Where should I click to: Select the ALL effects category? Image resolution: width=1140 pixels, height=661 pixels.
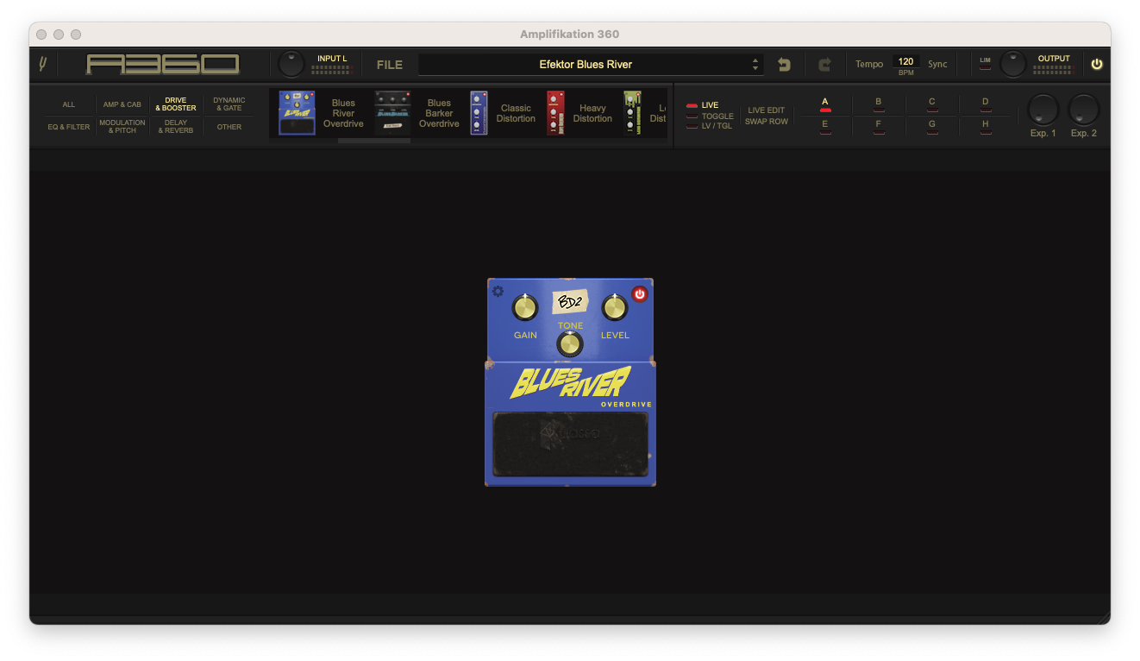pyautogui.click(x=69, y=104)
